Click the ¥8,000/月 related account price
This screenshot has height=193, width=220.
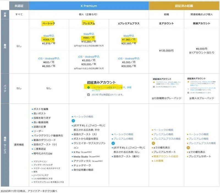click(x=202, y=49)
